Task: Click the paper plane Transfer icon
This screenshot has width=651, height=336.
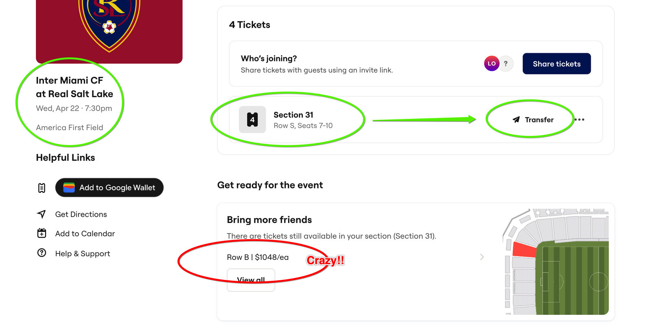Action: (x=516, y=120)
